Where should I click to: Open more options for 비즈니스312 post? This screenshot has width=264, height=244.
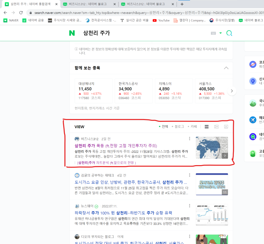click(x=190, y=139)
